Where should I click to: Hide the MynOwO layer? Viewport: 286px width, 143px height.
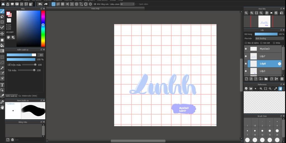point(246,49)
